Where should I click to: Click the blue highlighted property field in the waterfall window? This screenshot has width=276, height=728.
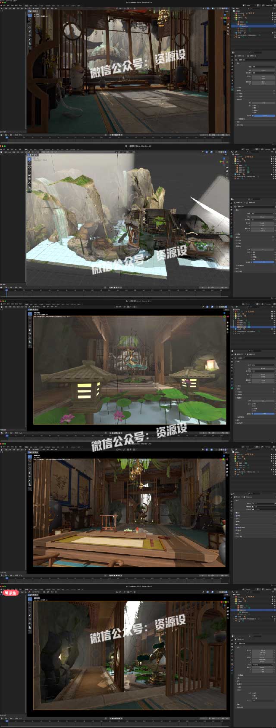[x=263, y=262]
